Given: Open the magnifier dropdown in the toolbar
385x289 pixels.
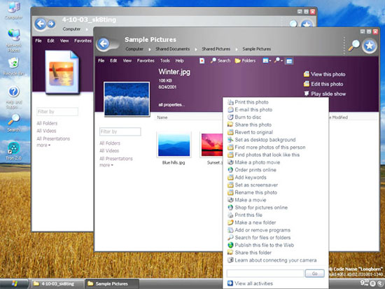Looking at the screenshot, I should coord(279,60).
